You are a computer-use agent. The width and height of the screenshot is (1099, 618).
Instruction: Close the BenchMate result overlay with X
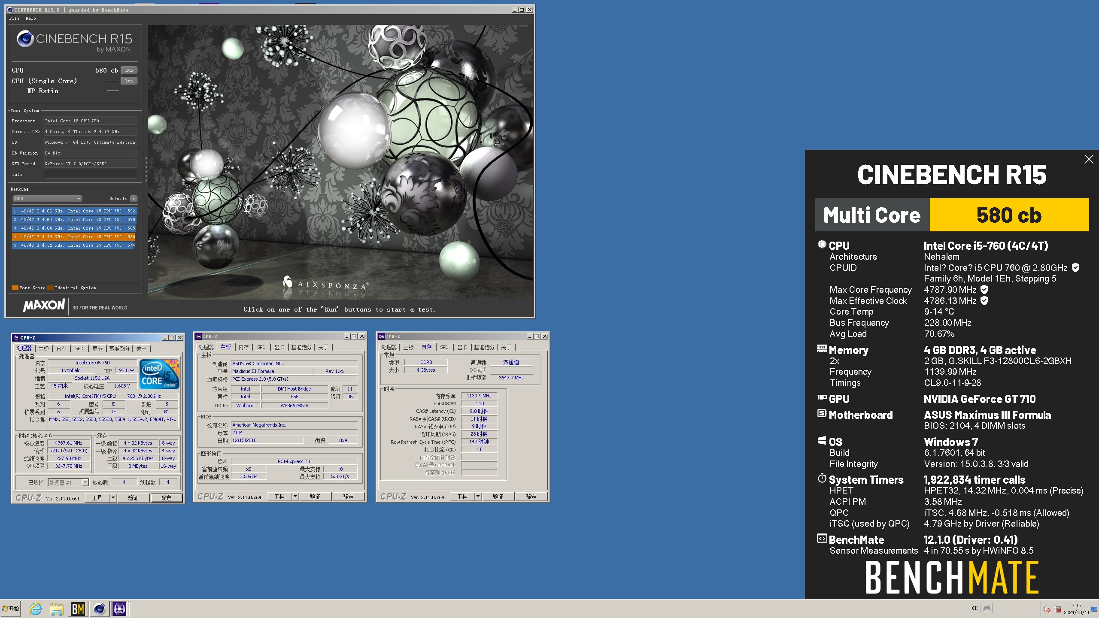coord(1089,159)
